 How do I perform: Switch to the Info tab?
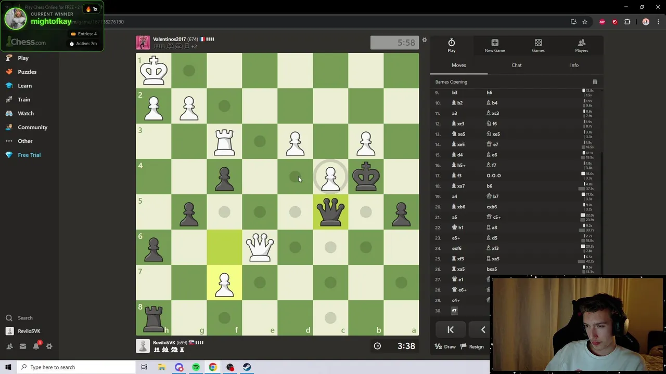[x=574, y=65]
